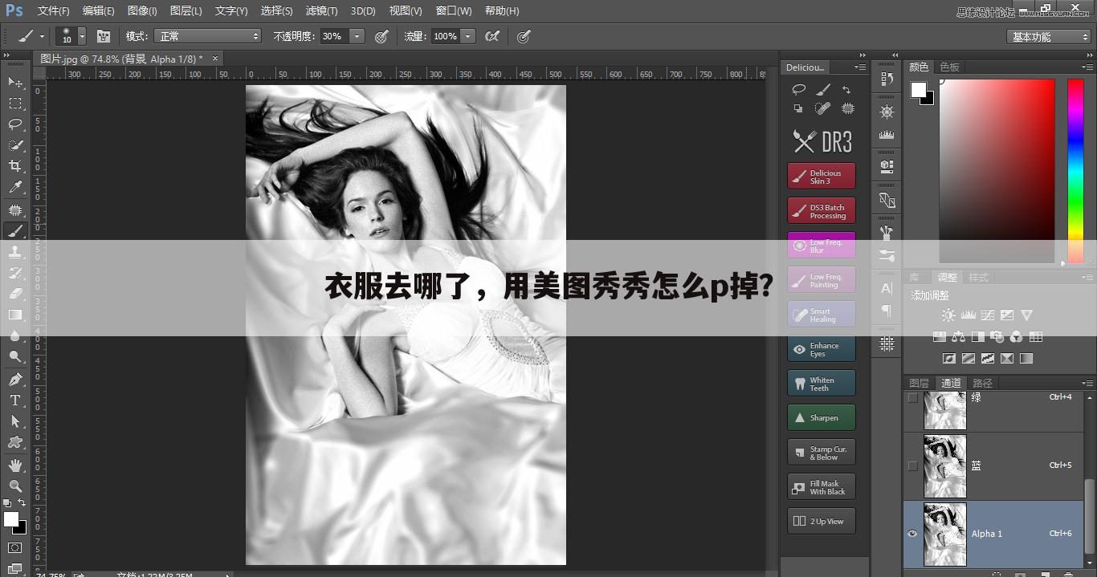The width and height of the screenshot is (1097, 577).
Task: Open the 模式 blend mode dropdown
Action: coord(209,36)
